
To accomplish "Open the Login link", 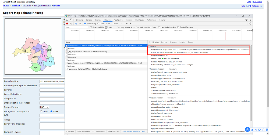I will point(249,2).
